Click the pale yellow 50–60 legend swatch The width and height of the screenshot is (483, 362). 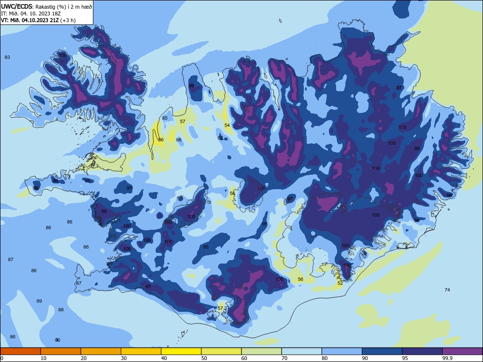point(221,351)
